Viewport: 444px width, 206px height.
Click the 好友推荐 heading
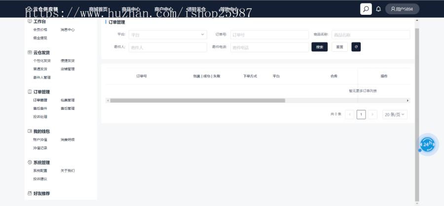coord(41,194)
